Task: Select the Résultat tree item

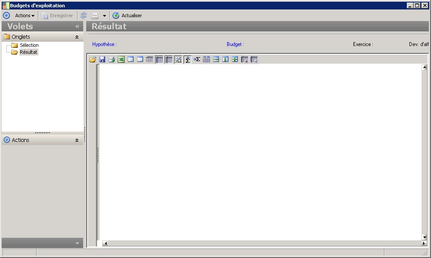Action: click(x=28, y=52)
